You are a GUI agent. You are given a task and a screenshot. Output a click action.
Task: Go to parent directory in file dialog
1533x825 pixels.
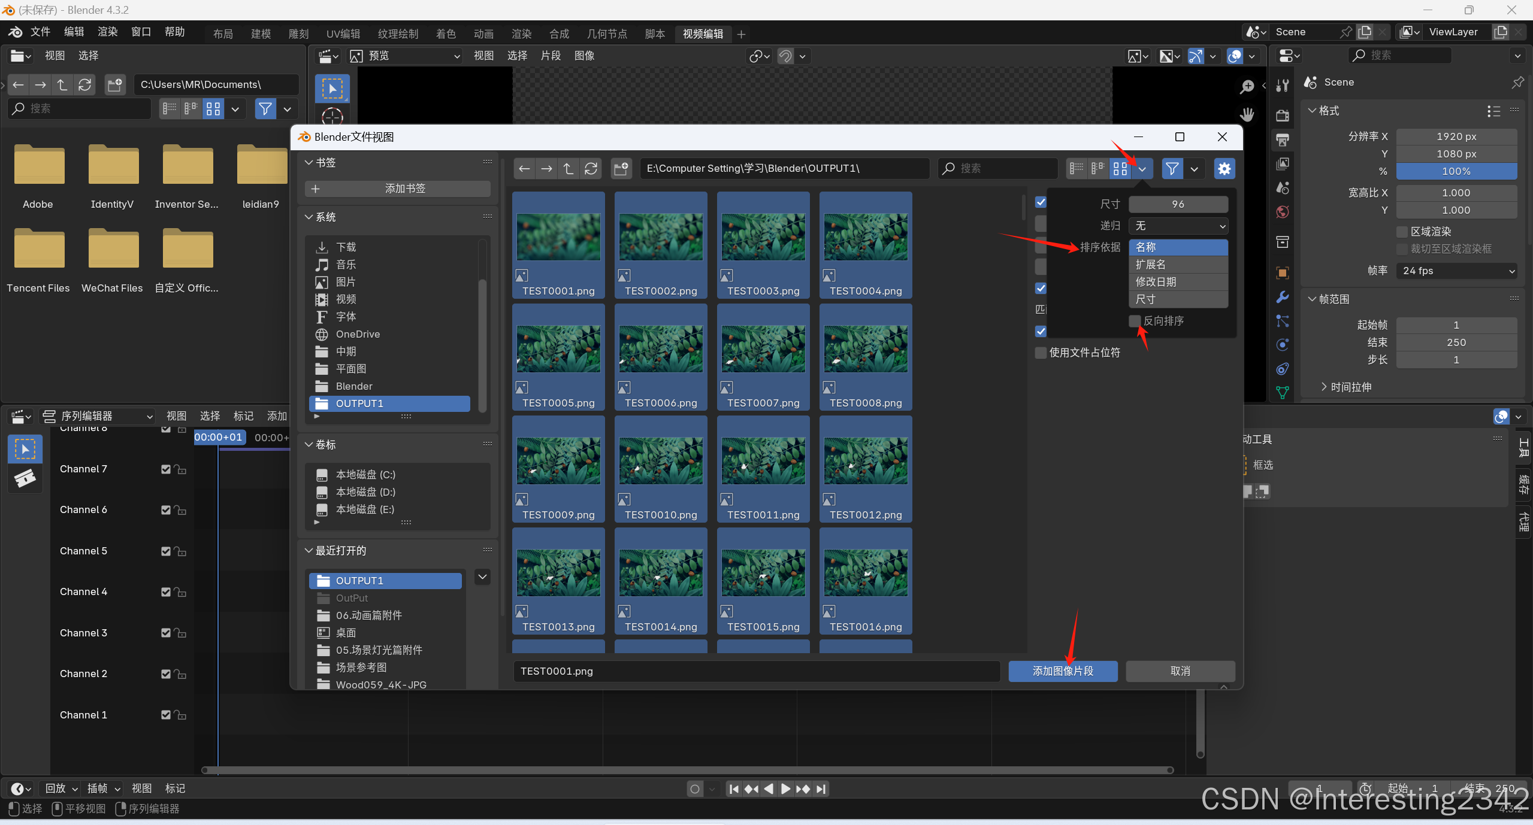(x=569, y=169)
